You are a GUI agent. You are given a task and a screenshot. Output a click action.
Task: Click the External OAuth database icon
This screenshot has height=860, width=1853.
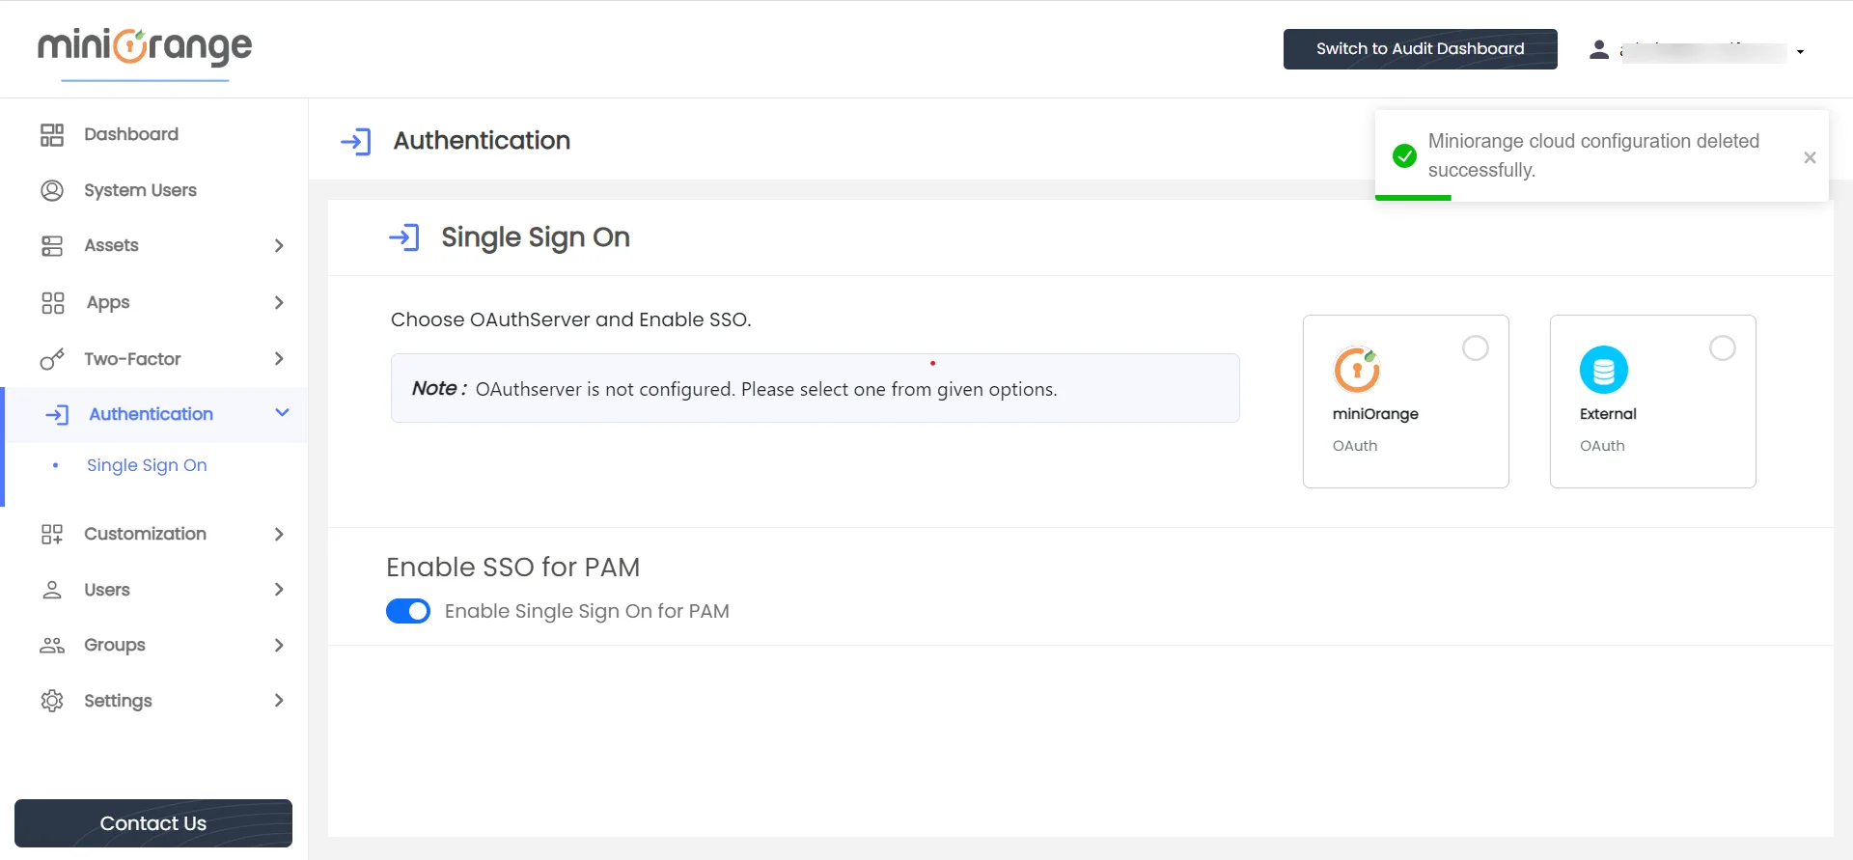pyautogui.click(x=1604, y=370)
